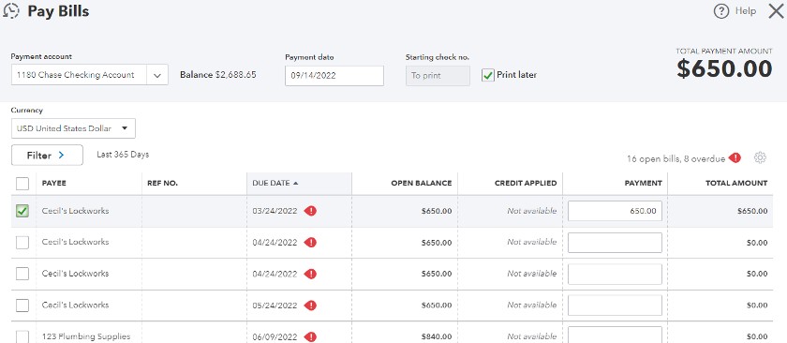This screenshot has height=343, width=787.
Task: Open the Payment account dropdown arrow
Action: click(157, 75)
